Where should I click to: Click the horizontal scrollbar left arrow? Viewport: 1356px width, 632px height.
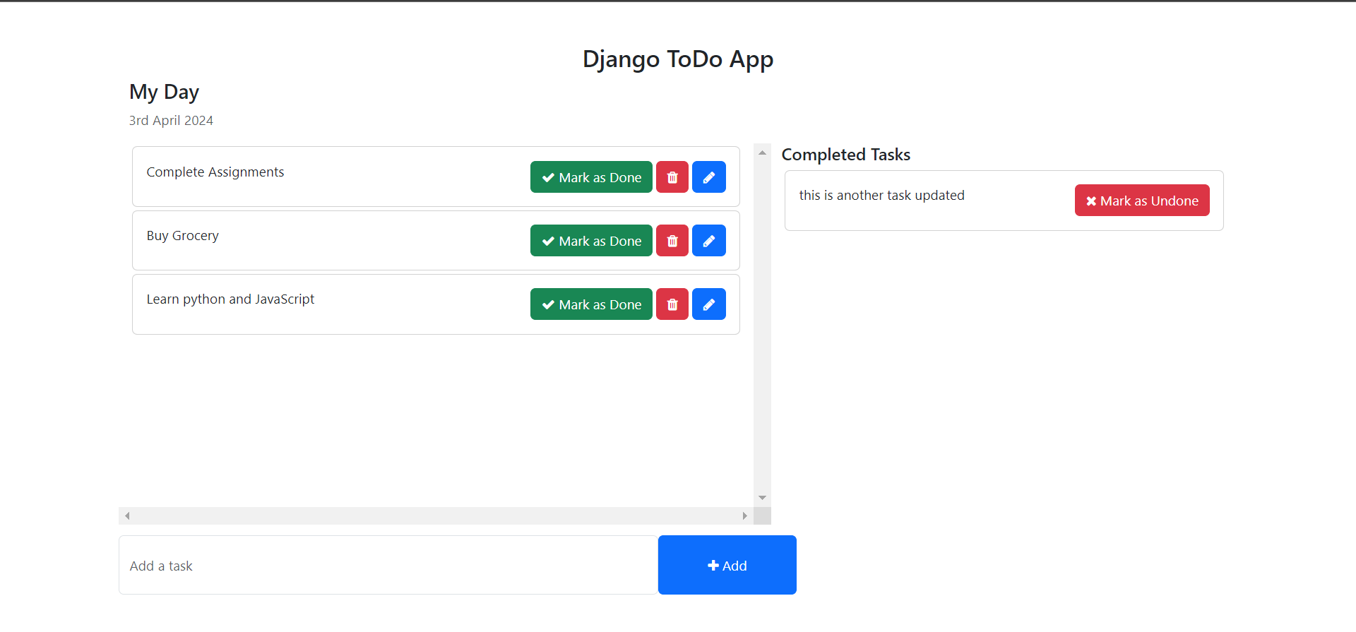[127, 515]
